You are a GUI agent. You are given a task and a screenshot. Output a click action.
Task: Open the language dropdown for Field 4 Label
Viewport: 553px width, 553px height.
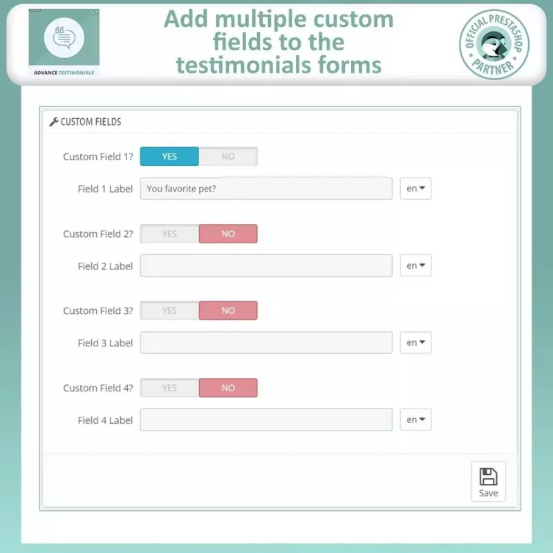click(x=415, y=420)
